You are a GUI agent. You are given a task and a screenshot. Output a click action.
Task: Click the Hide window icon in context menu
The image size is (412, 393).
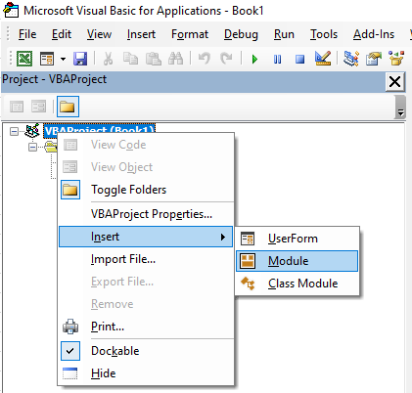pyautogui.click(x=70, y=373)
